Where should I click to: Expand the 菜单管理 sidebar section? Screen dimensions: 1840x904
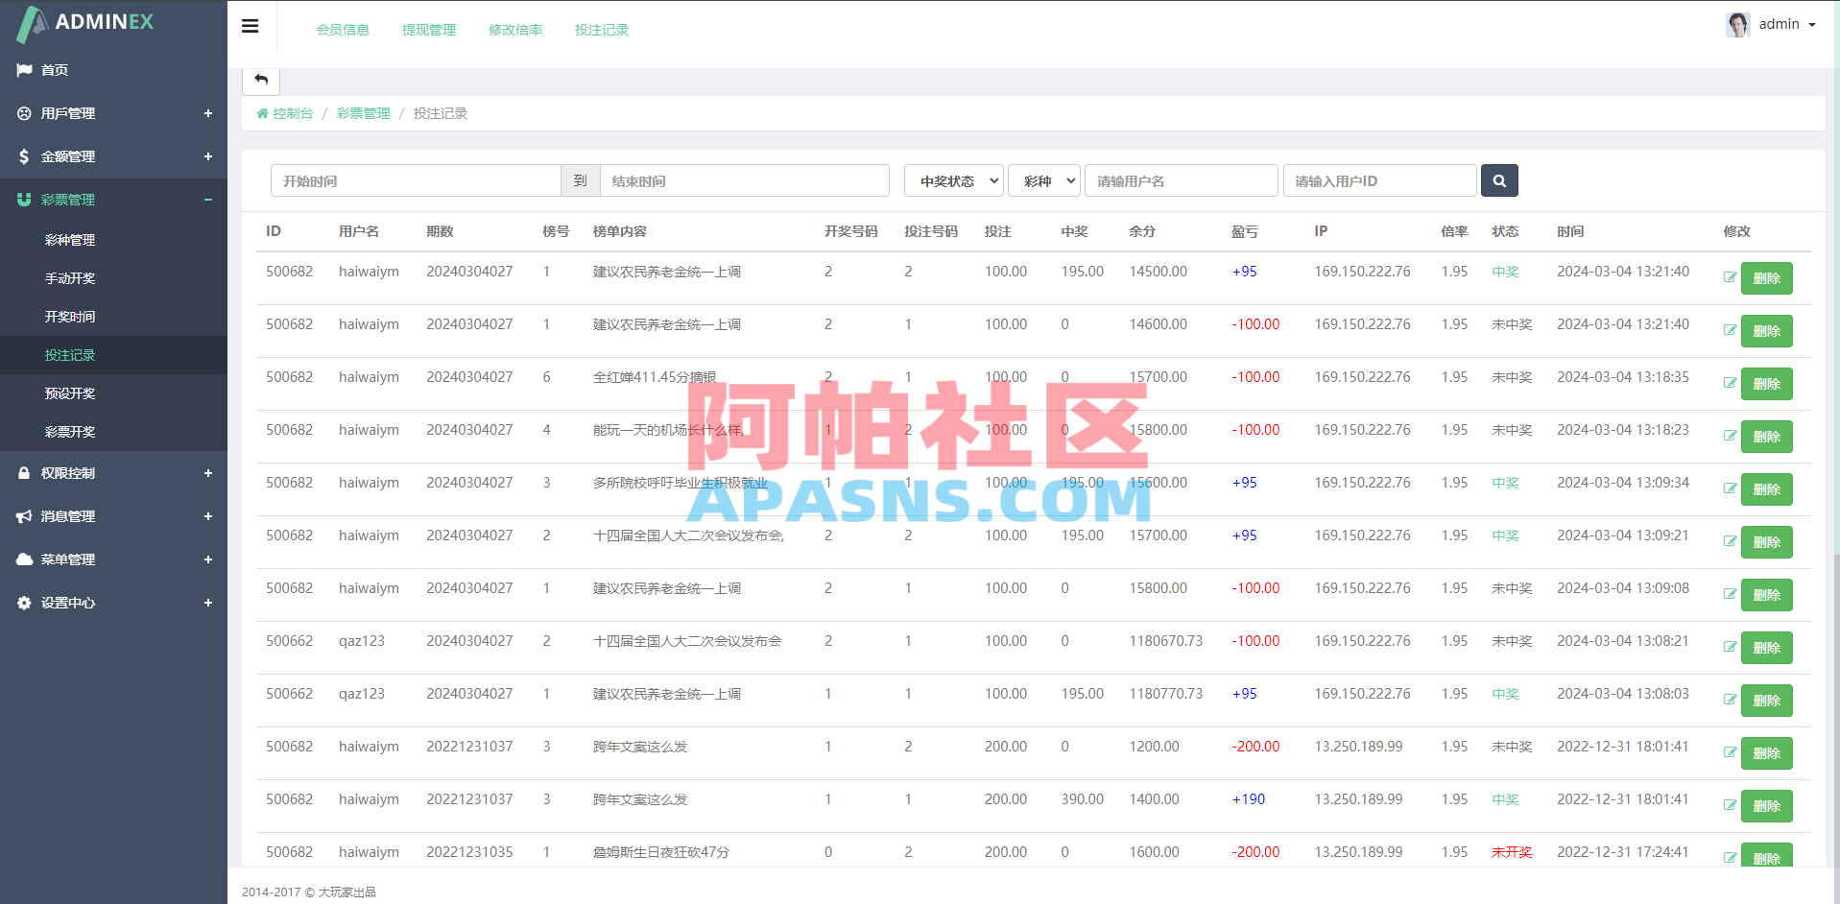(x=207, y=559)
